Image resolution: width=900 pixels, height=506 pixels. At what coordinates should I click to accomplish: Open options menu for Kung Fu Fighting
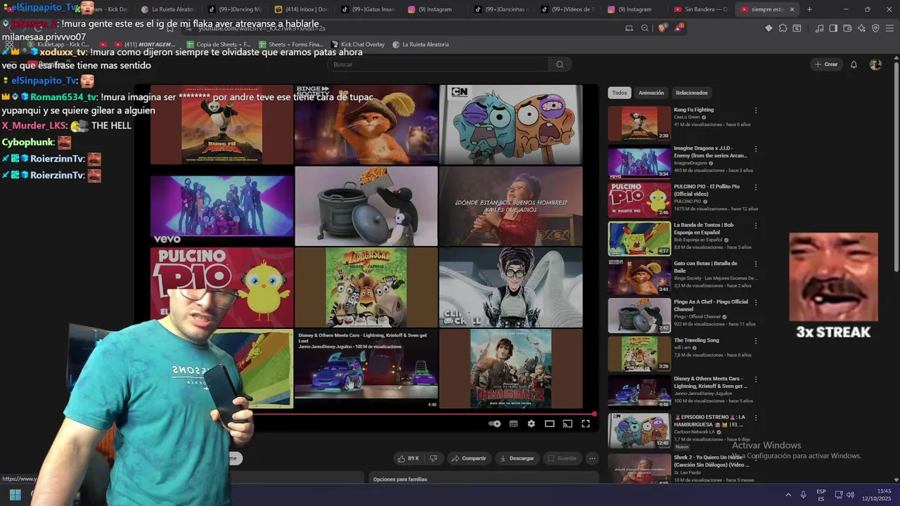756,110
